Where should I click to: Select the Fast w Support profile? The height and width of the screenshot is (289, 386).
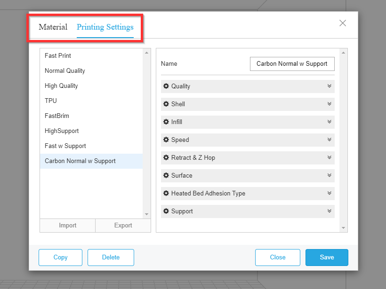[x=65, y=146]
